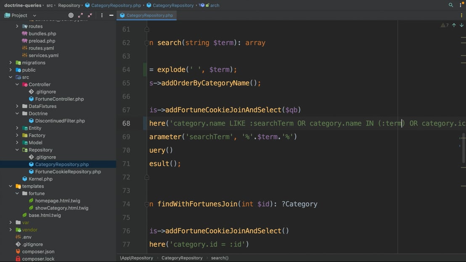Go to next highlighted error arrow
The width and height of the screenshot is (466, 262).
coord(461,25)
